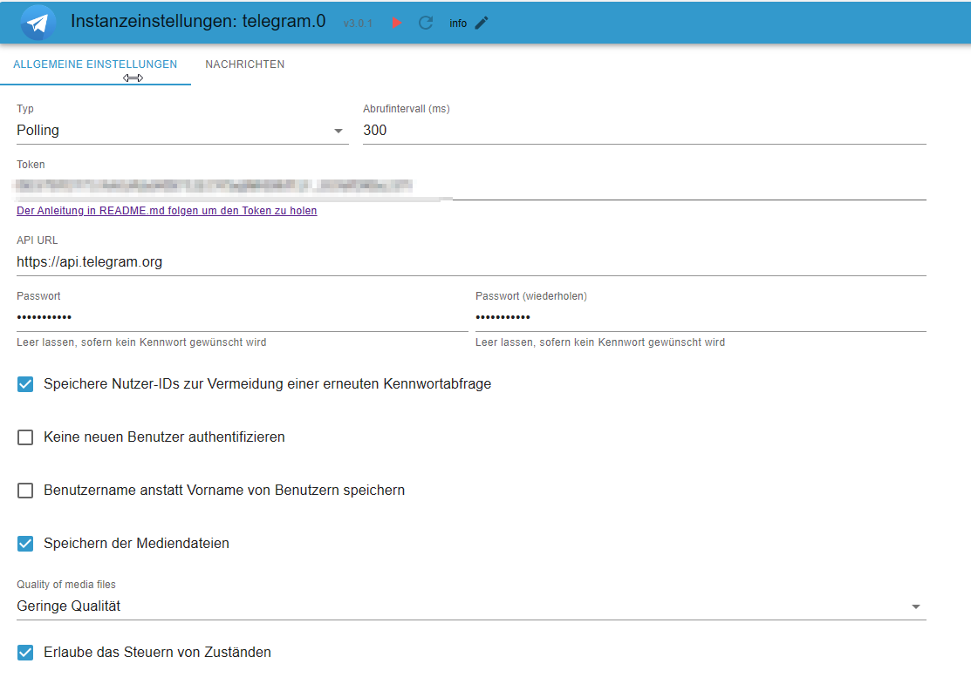Click the Abrufintervall (ms) label
Screen dimensions: 971x684
(407, 109)
